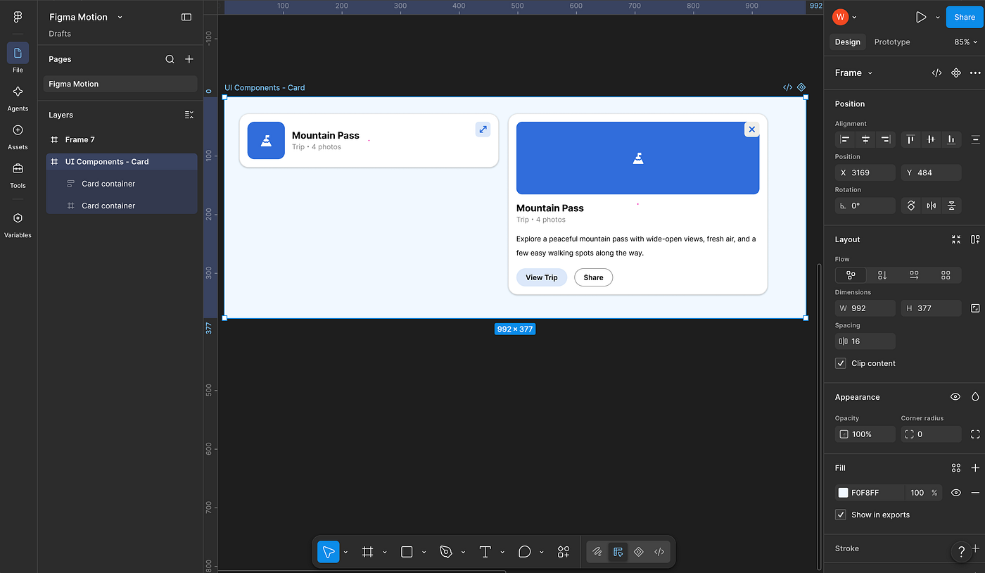This screenshot has height=573, width=985.
Task: Toggle the sidebar collapse icon
Action: pos(186,17)
